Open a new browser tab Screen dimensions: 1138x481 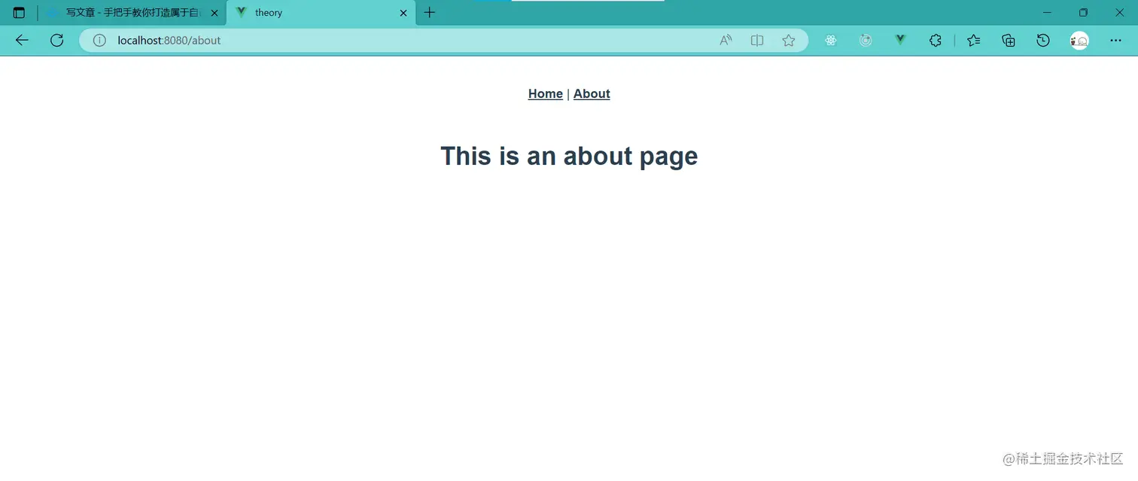pyautogui.click(x=430, y=12)
